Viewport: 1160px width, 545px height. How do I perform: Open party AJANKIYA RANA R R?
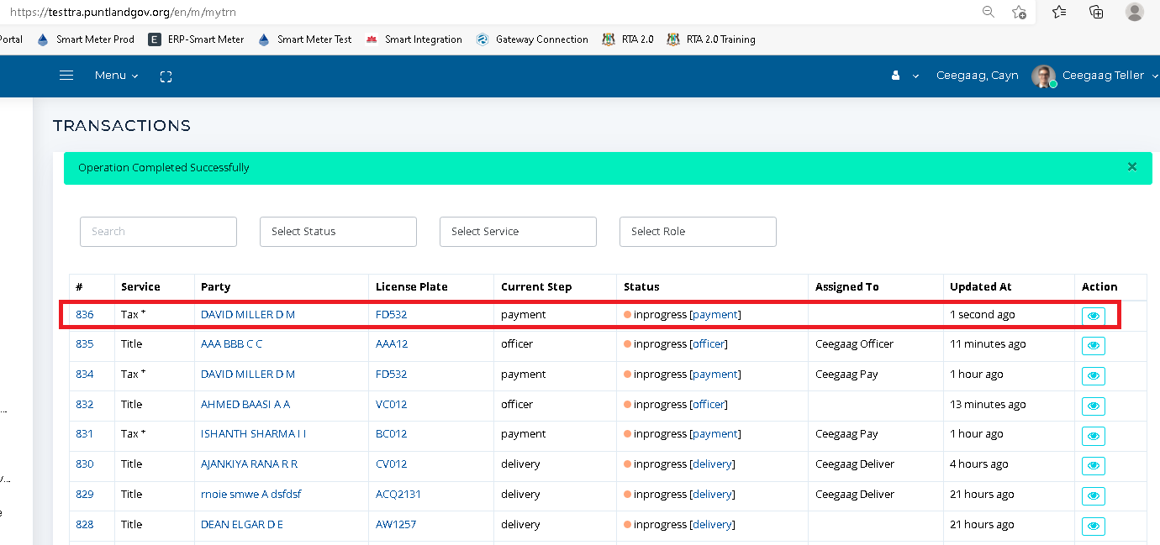250,464
